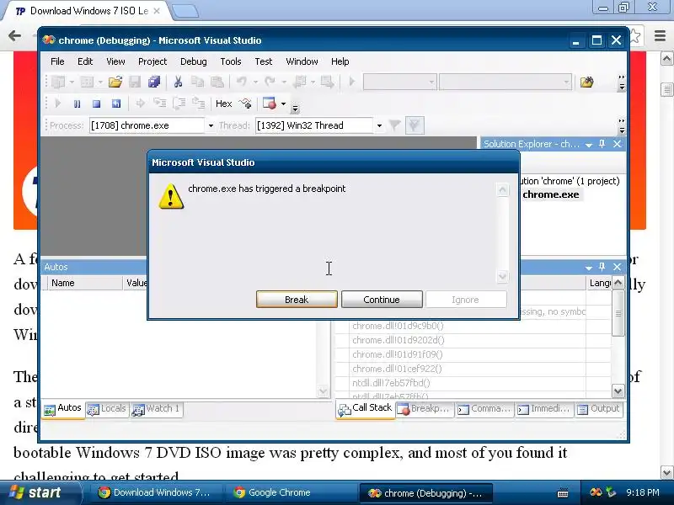Click the Start play icon beside empty combos
The width and height of the screenshot is (674, 505).
pos(352,81)
